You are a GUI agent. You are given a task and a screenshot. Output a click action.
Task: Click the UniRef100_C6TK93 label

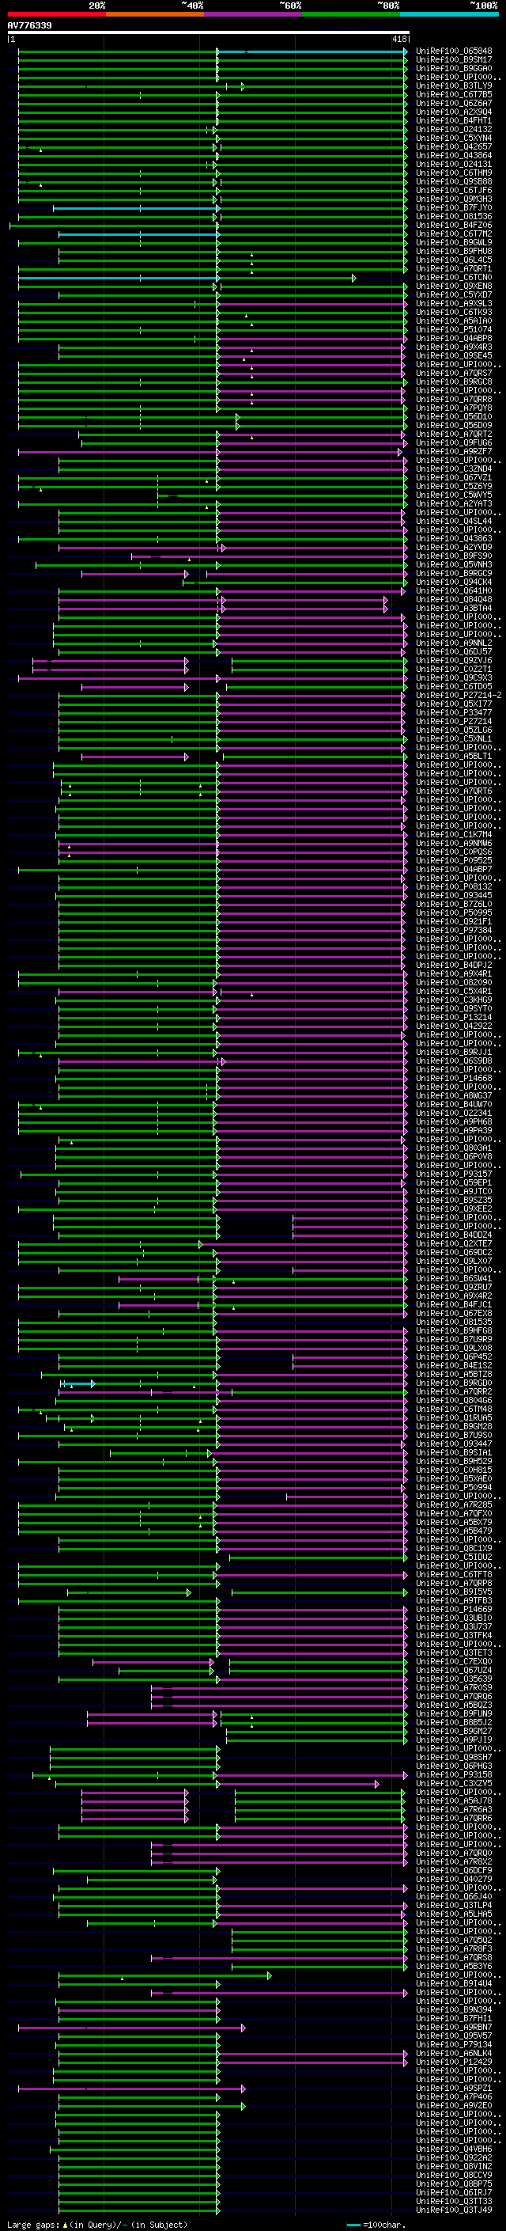[454, 312]
